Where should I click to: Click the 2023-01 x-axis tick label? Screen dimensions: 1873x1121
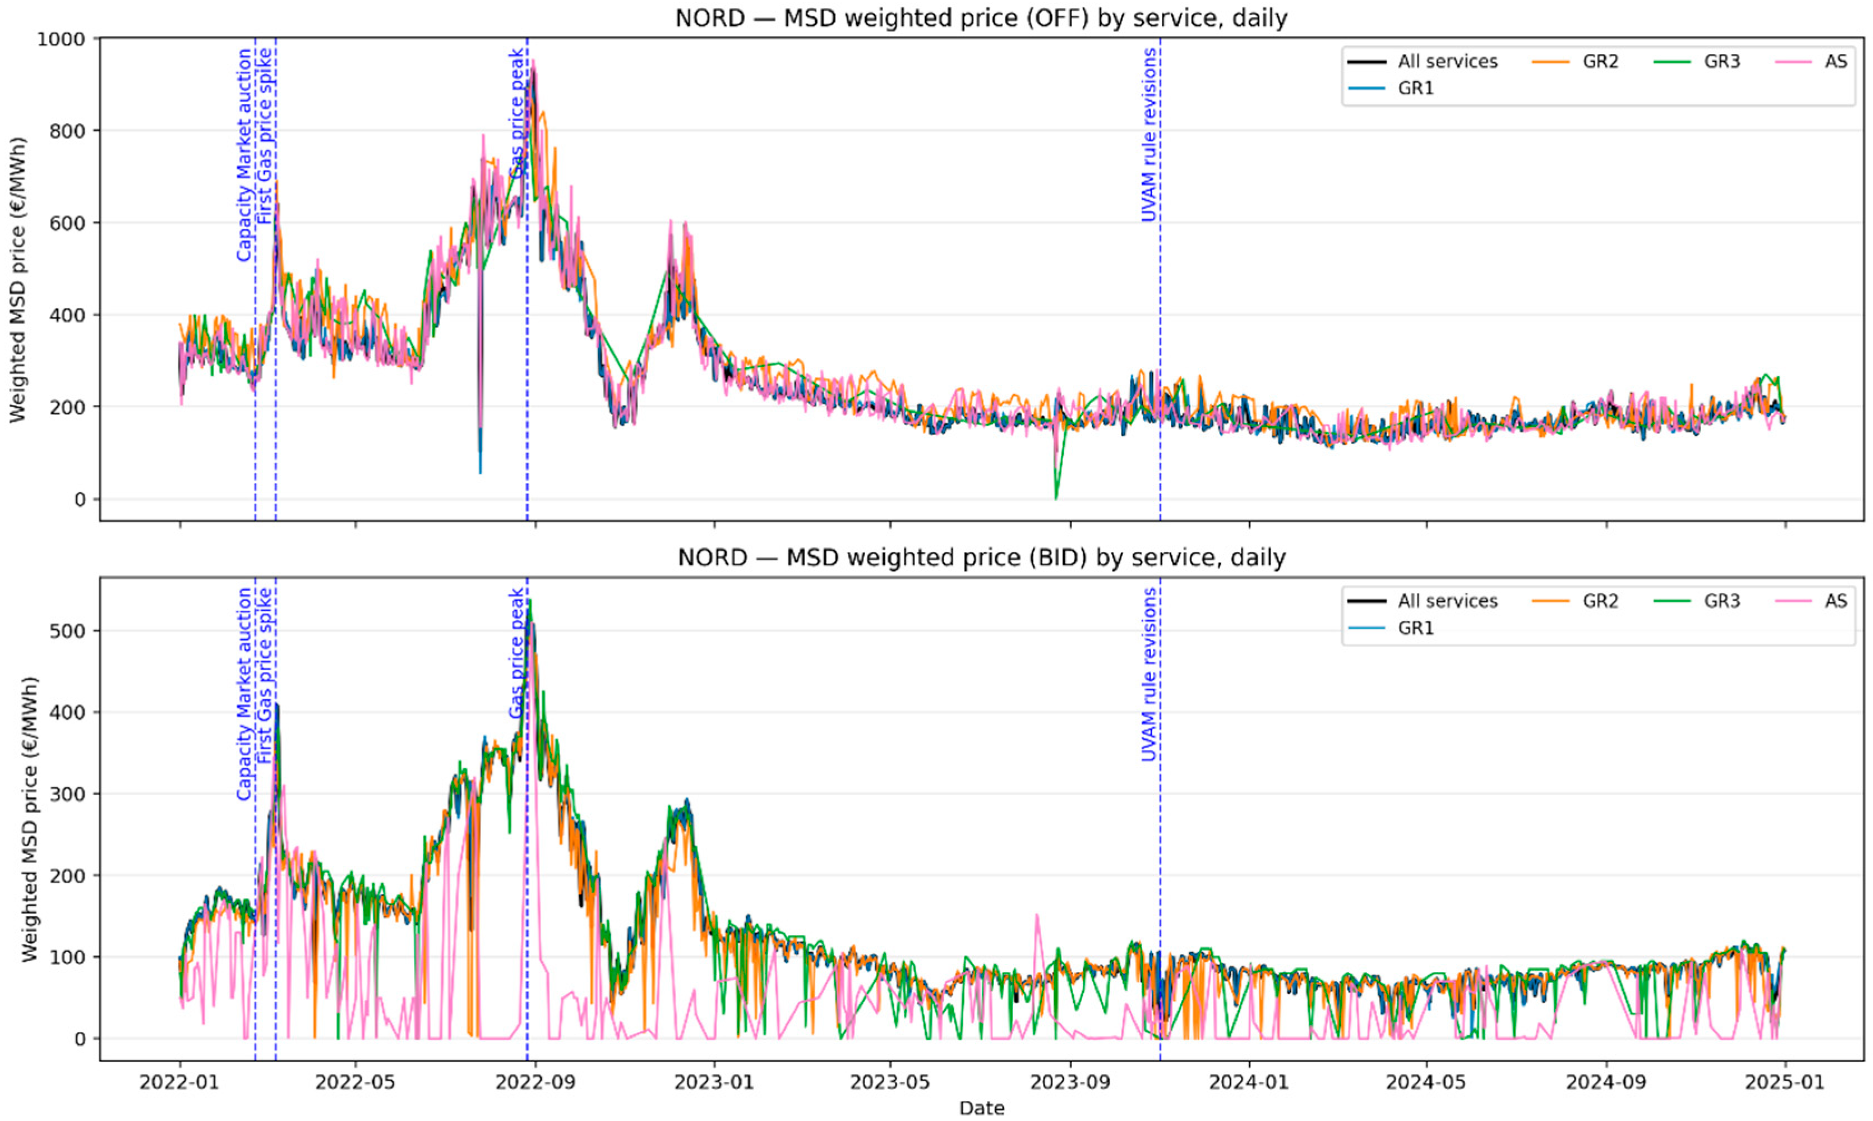tap(714, 1082)
